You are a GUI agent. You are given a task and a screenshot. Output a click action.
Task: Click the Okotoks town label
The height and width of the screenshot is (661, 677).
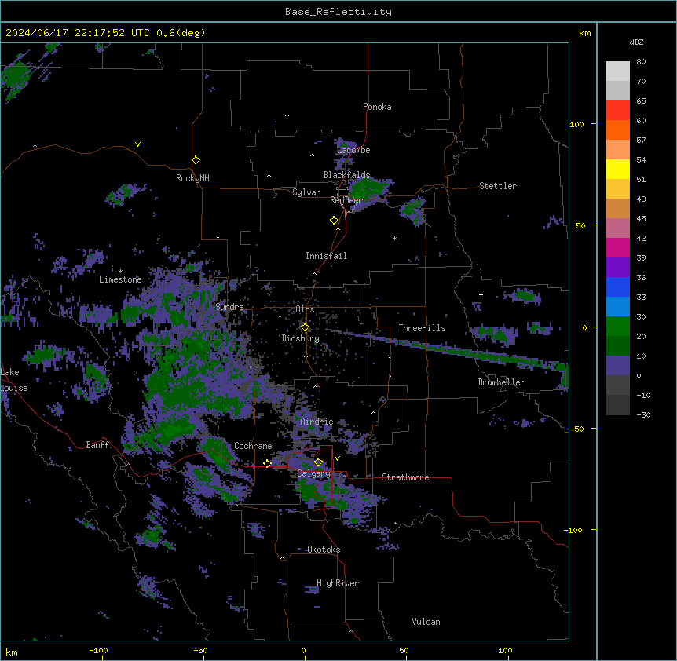click(324, 550)
